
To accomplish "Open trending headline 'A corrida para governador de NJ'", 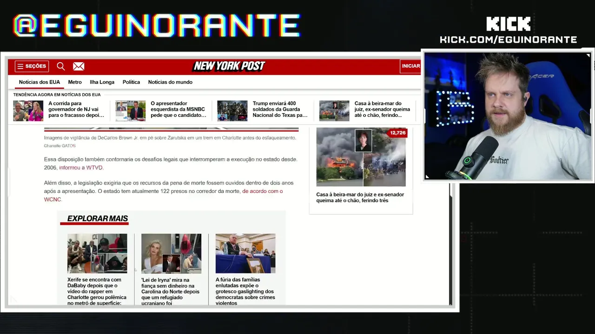I will click(76, 109).
